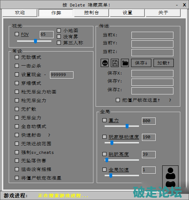189x200 pixels.
Task: Check the 小地图 option
Action: tap(59, 31)
